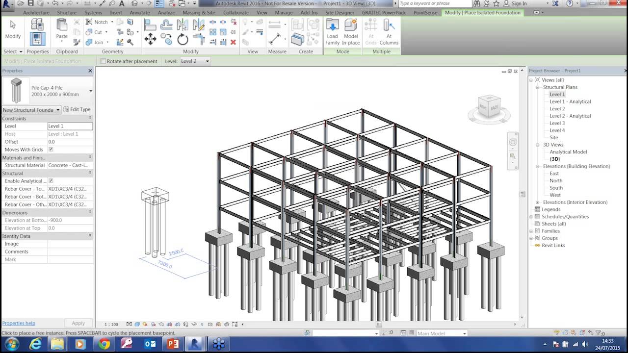628x353 pixels.
Task: Switch to the Architecture ribbon tab
Action: [x=36, y=13]
